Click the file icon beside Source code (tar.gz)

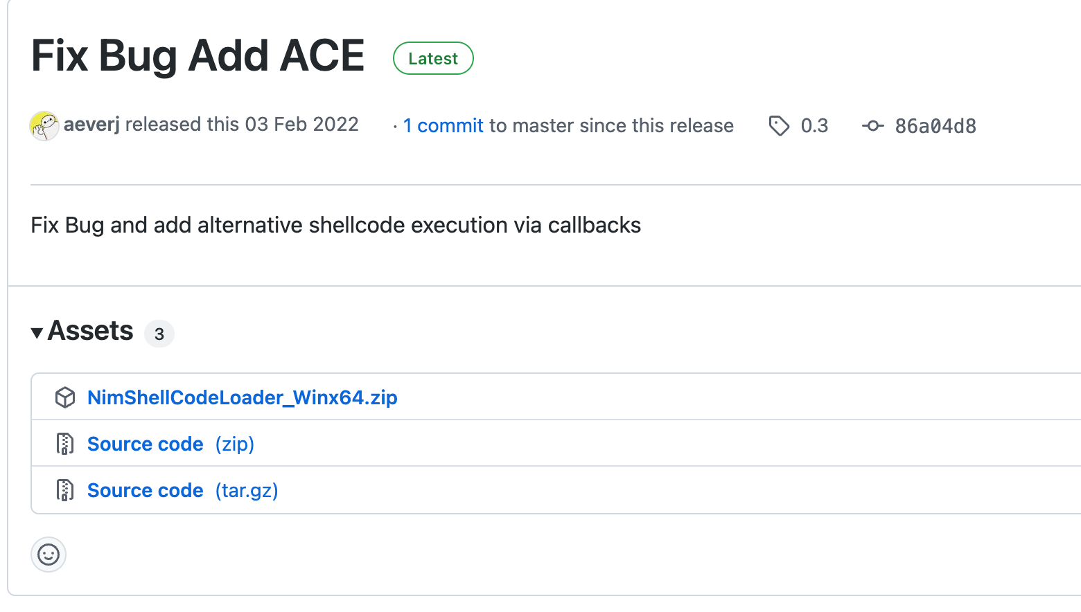tap(65, 490)
